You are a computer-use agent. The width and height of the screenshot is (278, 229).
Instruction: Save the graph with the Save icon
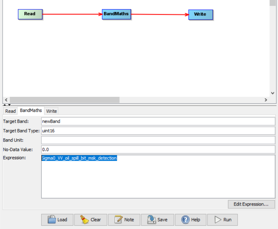[157, 220]
